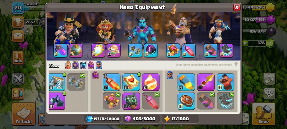Click the Minion Prince's Dark Orb slot

point(151,50)
